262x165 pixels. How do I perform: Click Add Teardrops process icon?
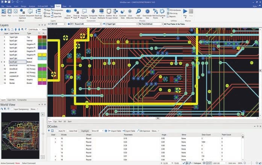(138, 14)
